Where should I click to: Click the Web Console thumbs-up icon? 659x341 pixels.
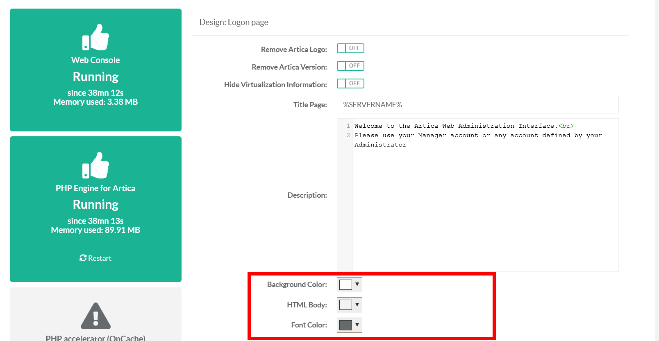95,37
